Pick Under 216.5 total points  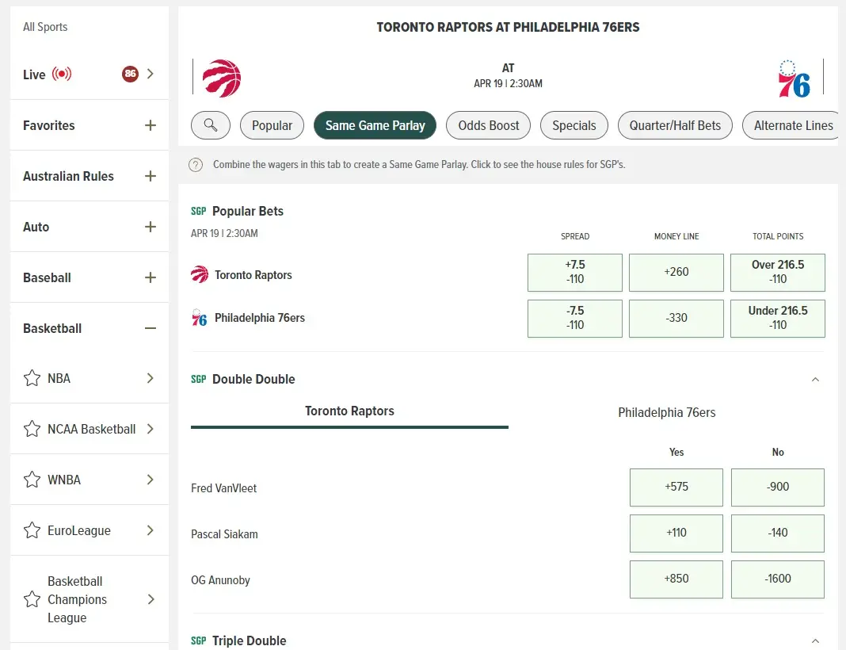pos(777,318)
